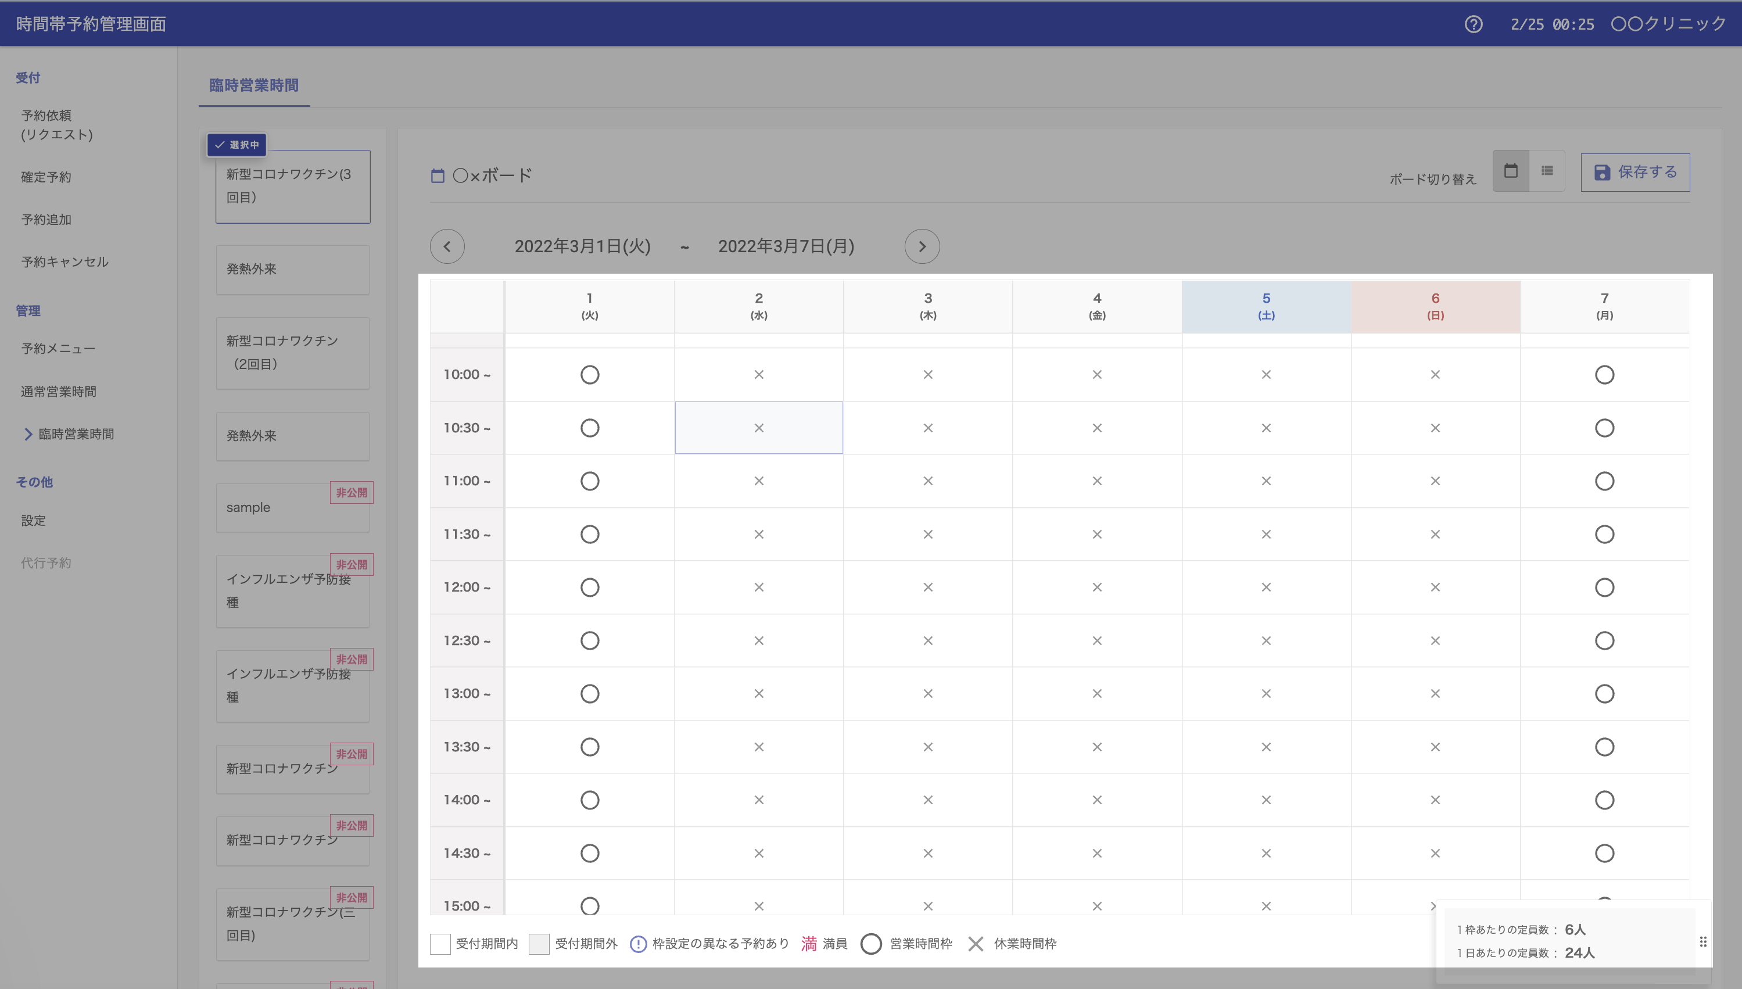
Task: Select the 発熱外来 menu card
Action: tap(293, 270)
